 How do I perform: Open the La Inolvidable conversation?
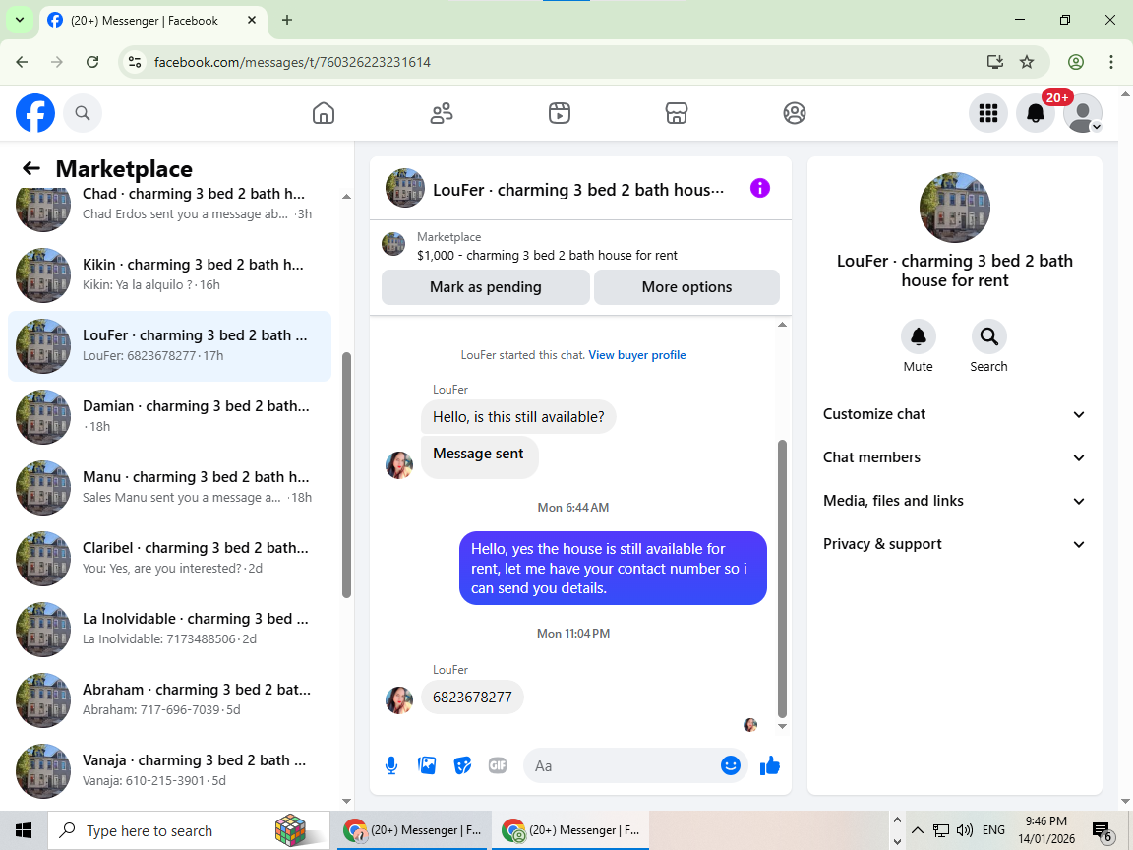coord(169,630)
